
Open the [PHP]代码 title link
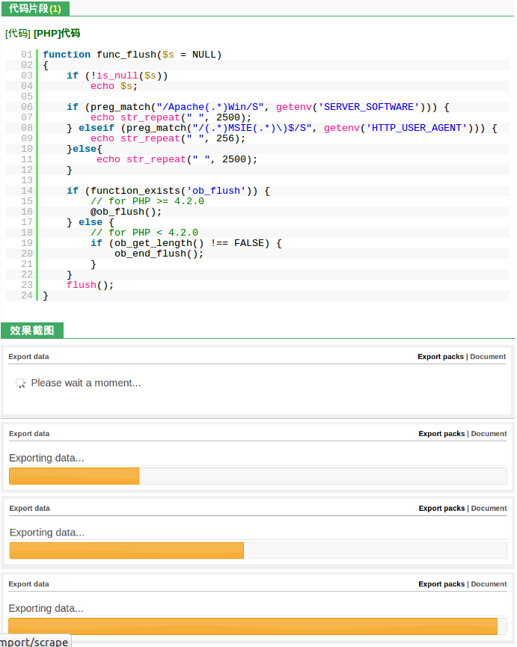click(57, 34)
